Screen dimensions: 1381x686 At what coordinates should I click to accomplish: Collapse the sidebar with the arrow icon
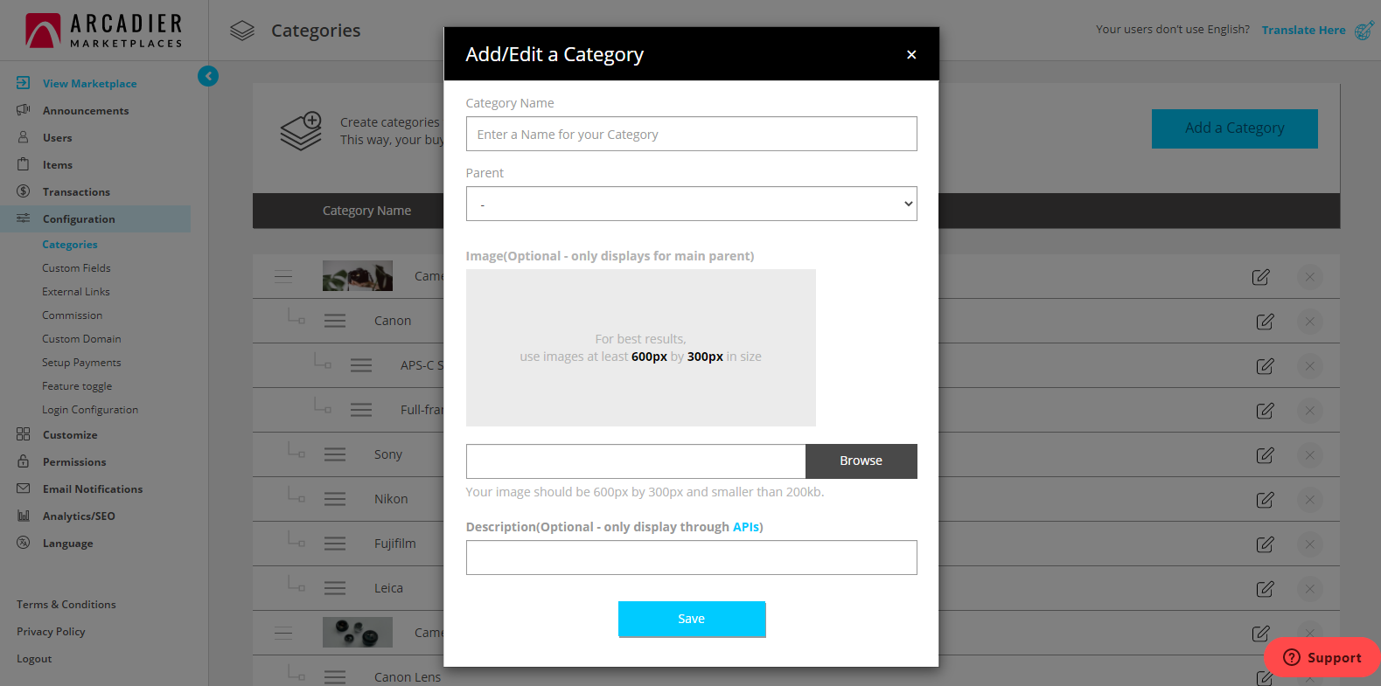point(208,76)
